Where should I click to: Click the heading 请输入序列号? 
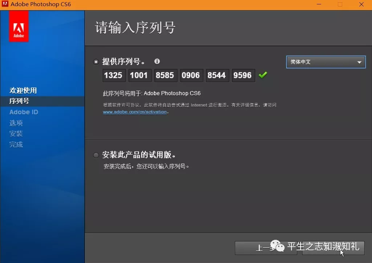tap(135, 28)
